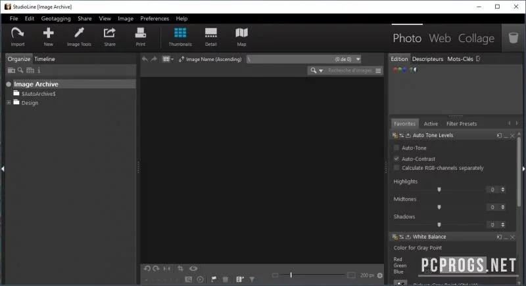The image size is (526, 286).
Task: Expand the Design folder tree node
Action: 9,103
